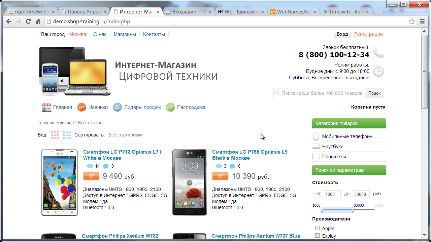This screenshot has width=431, height=242.
Task: Click mobile phone category icon
Action: pos(316,136)
